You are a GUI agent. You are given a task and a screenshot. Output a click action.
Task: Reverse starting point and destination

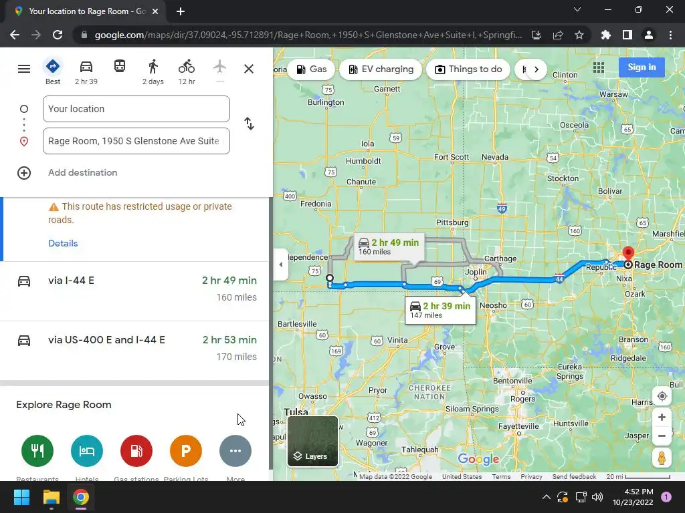pos(249,124)
